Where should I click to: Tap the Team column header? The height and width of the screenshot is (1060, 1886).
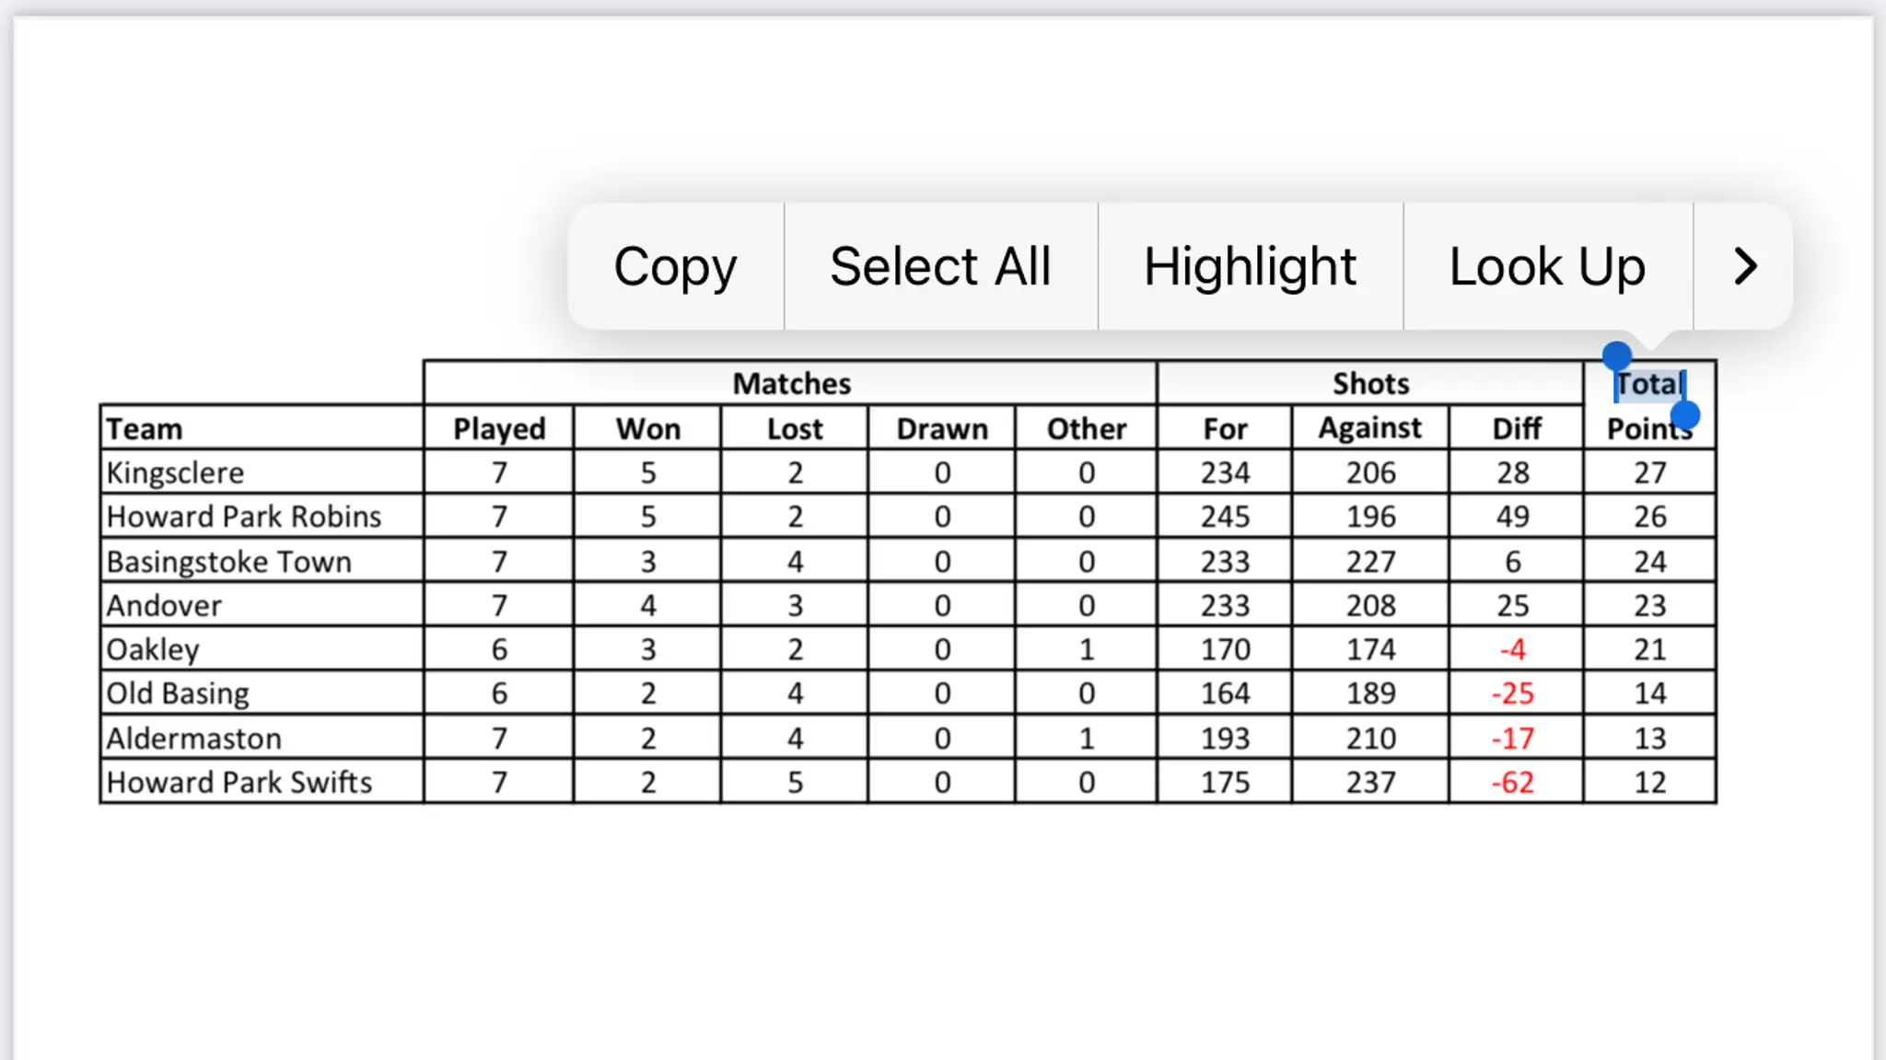pos(145,428)
